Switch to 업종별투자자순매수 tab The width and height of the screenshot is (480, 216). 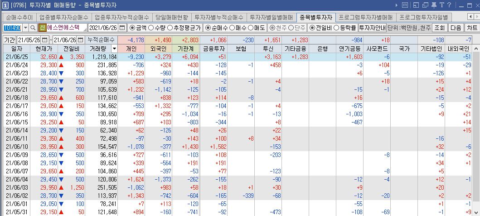point(64,17)
